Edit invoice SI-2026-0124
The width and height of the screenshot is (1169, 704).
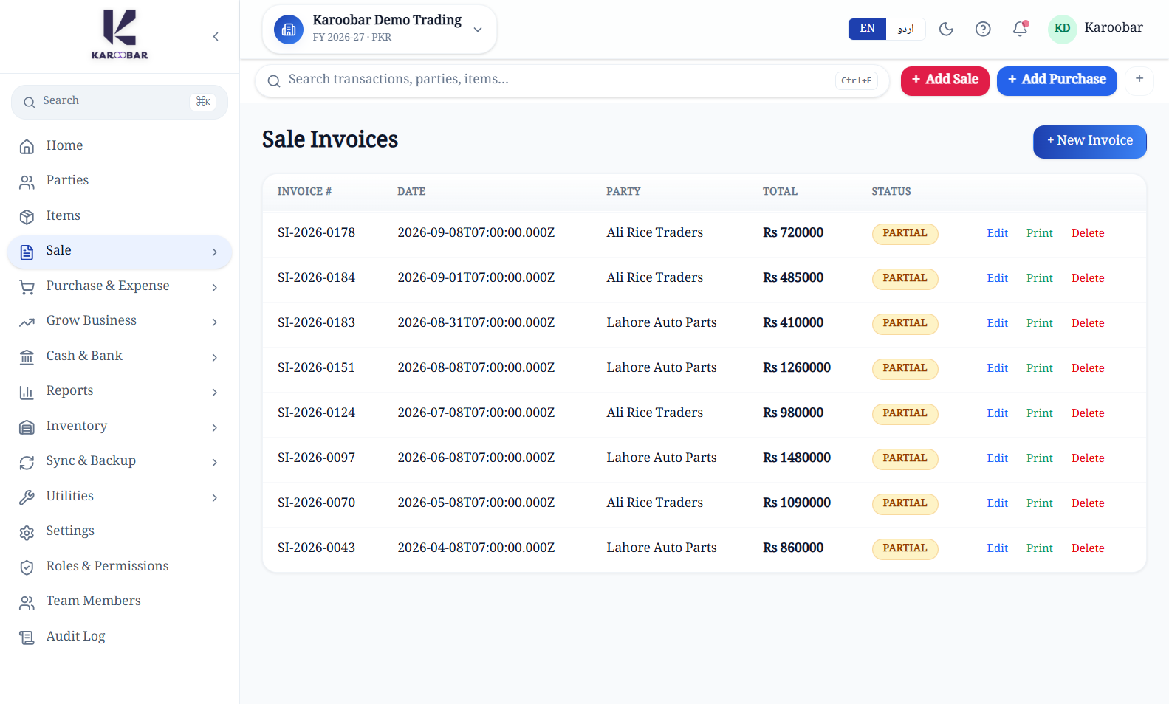(x=997, y=413)
